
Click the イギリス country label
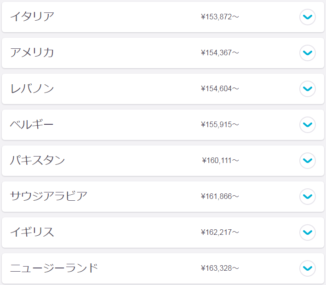(x=32, y=232)
